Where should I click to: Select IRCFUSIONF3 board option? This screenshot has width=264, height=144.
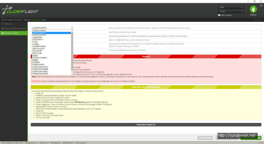51,49
